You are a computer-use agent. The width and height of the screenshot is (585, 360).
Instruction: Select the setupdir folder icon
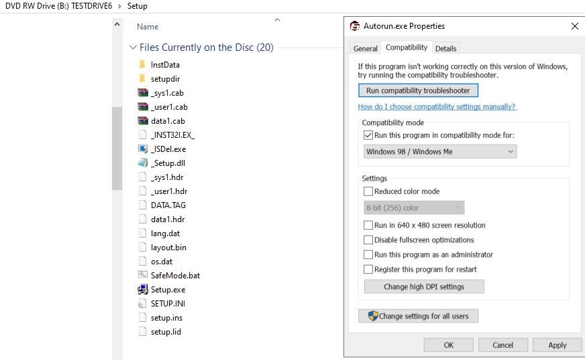point(142,78)
